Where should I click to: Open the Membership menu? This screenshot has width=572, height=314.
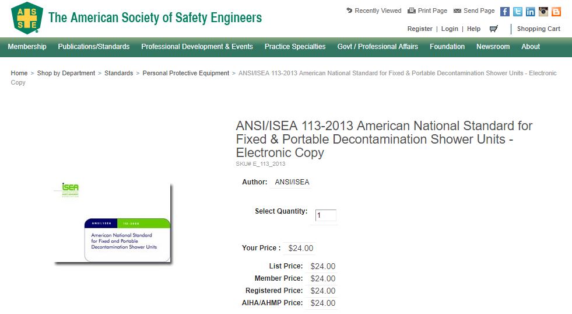(27, 47)
